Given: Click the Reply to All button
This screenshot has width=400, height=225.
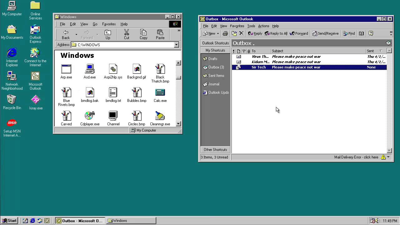Looking at the screenshot, I should pyautogui.click(x=276, y=33).
